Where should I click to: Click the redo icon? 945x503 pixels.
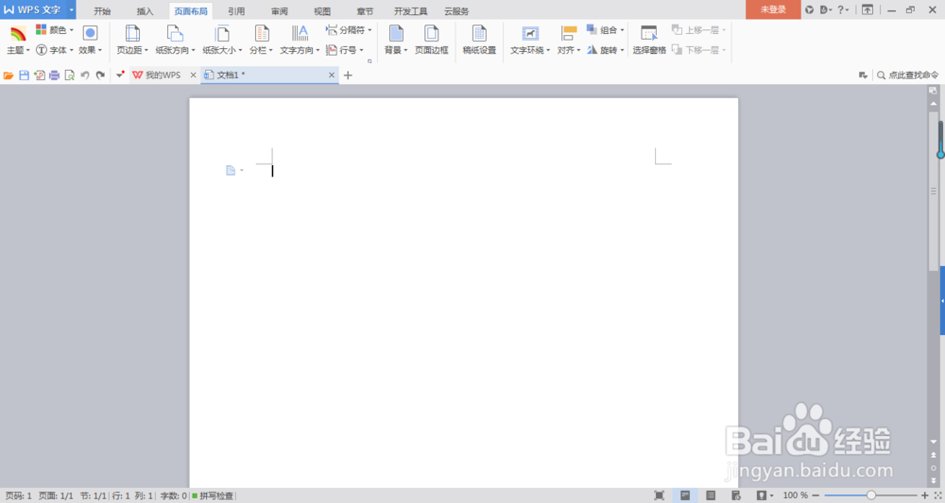click(100, 75)
